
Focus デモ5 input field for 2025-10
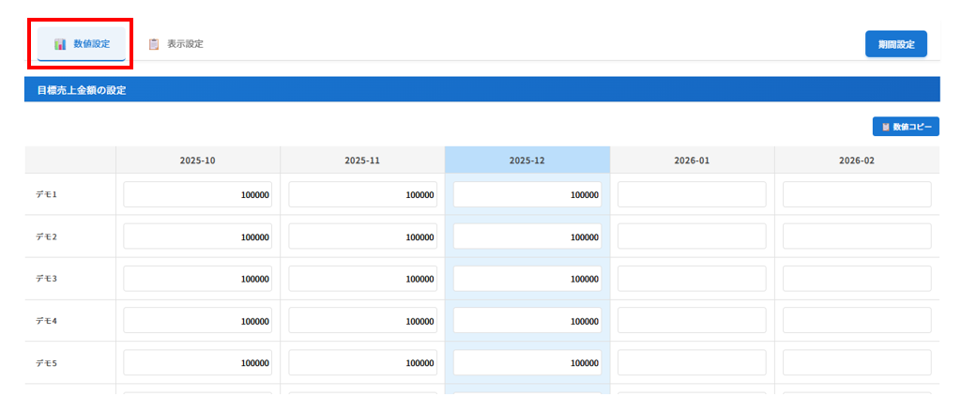point(197,363)
